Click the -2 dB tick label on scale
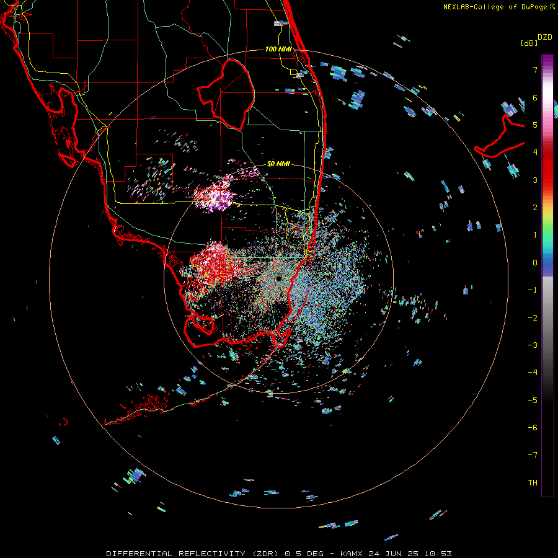The image size is (558, 558). pos(533,318)
